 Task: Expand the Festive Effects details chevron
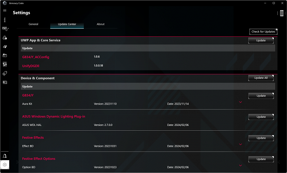coord(241,144)
